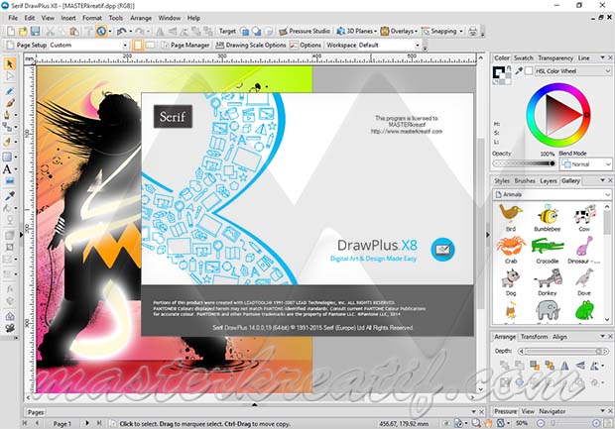The height and width of the screenshot is (429, 615).
Task: Click the Cut scissors icon
Action: click(51, 31)
